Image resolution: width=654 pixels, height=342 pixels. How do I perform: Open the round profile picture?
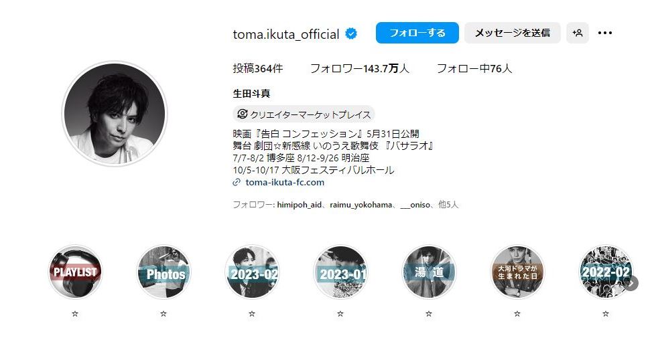point(115,114)
